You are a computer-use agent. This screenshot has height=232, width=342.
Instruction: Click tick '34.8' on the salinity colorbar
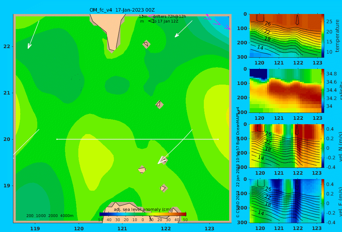[331, 74]
